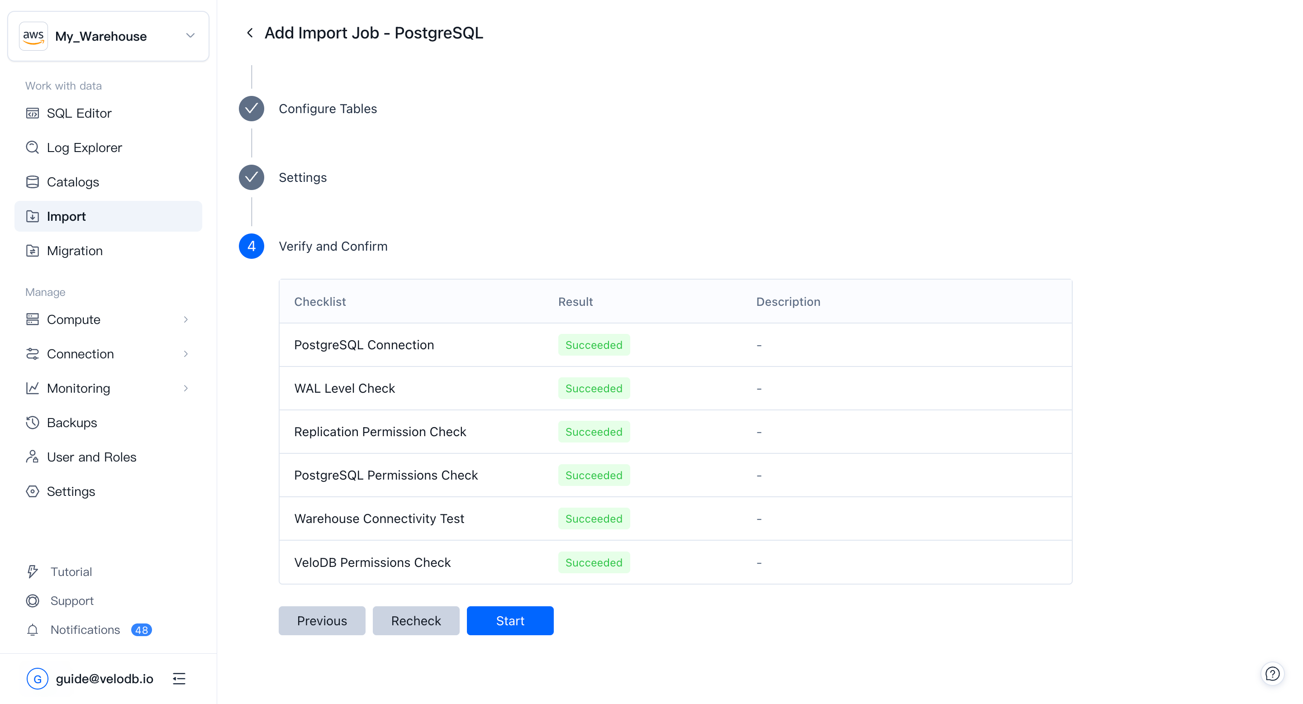Open the Migration menu item

[x=74, y=251]
